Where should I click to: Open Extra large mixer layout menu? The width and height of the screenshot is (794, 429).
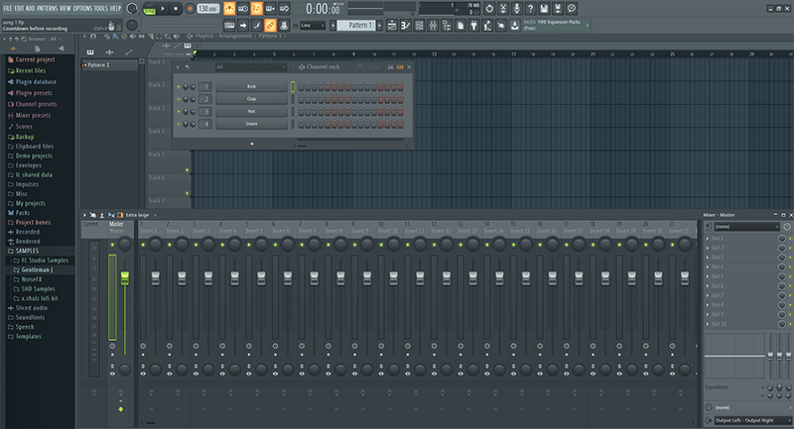(141, 215)
